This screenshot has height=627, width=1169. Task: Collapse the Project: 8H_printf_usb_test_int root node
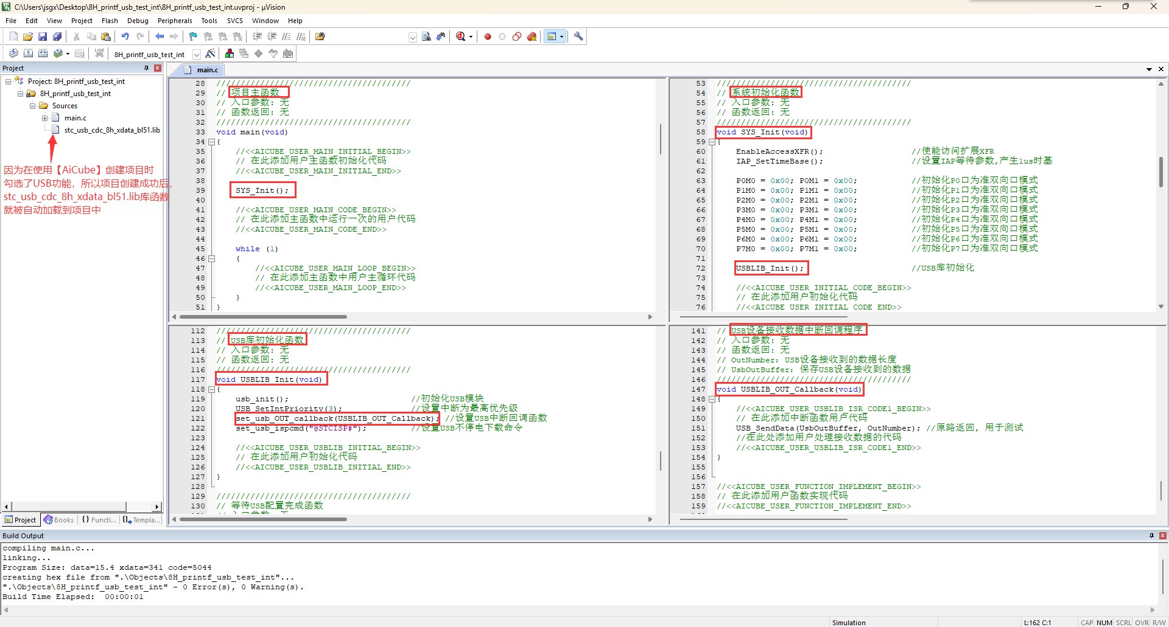(8, 81)
